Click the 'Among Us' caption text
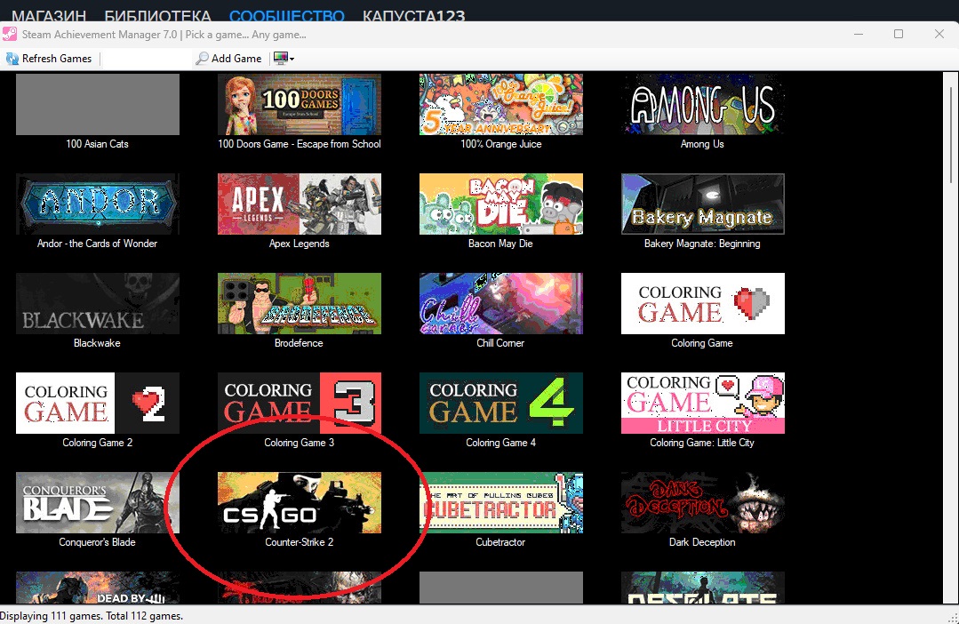The width and height of the screenshot is (959, 624). click(x=702, y=144)
